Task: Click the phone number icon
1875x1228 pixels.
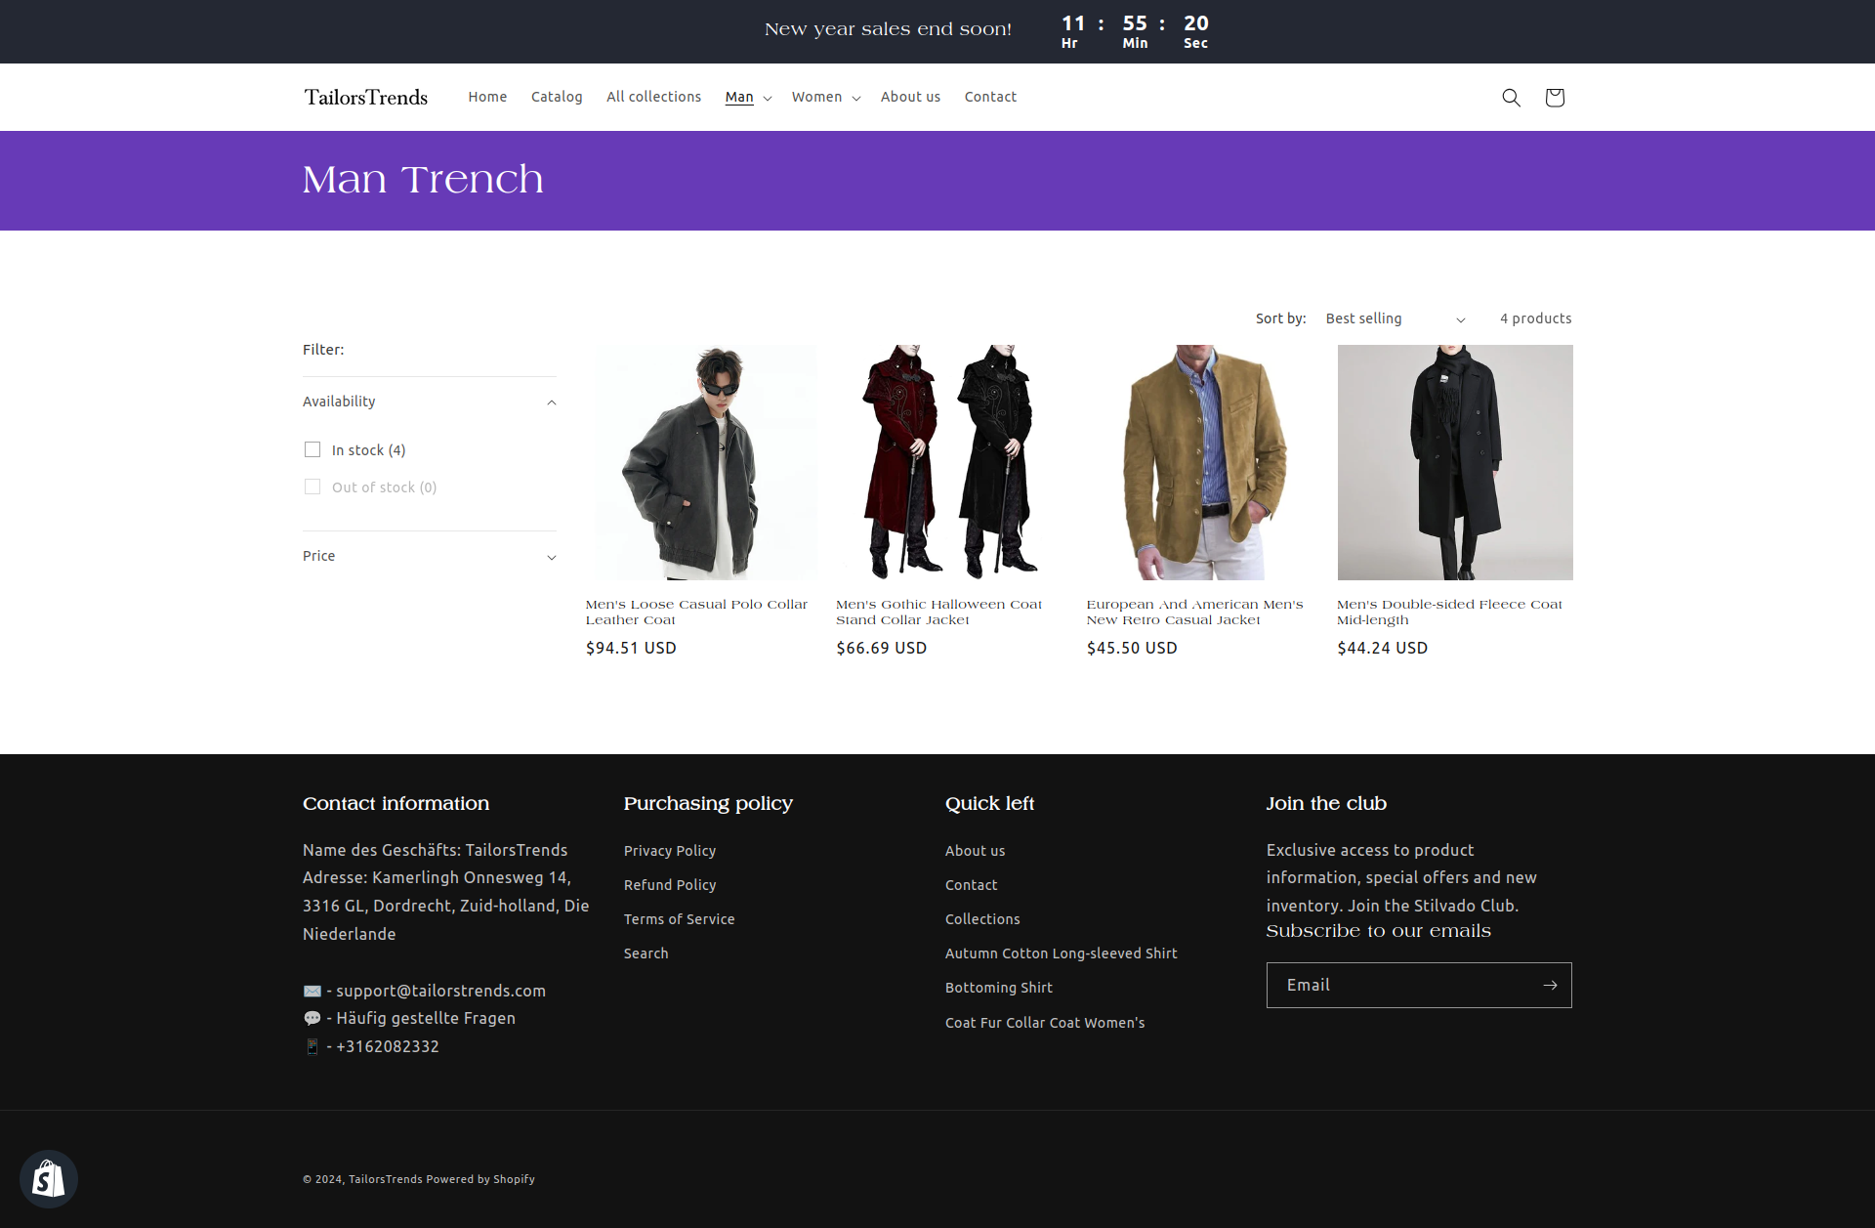Action: (x=312, y=1046)
